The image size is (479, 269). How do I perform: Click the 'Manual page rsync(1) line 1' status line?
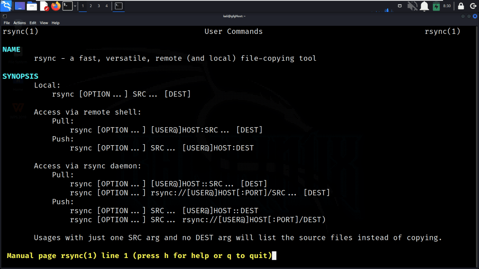[x=139, y=256]
